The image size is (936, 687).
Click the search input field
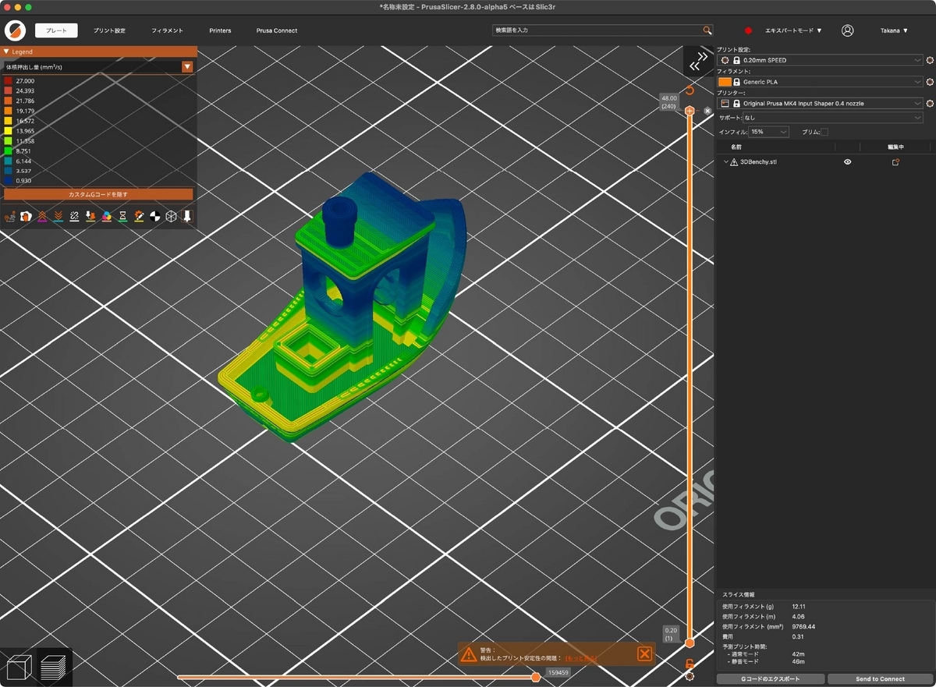point(597,30)
